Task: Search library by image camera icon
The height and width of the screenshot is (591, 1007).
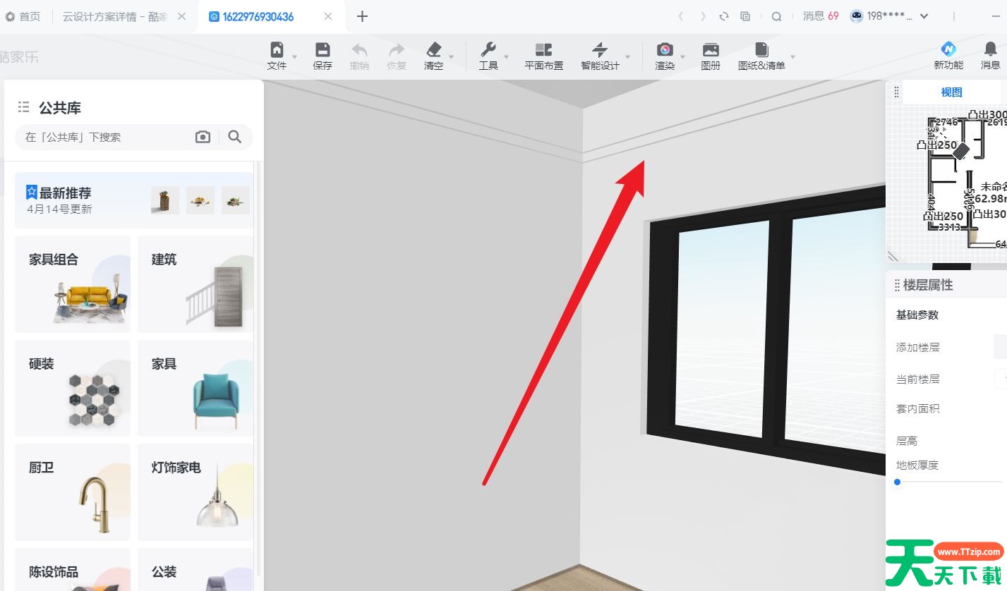Action: coord(203,137)
